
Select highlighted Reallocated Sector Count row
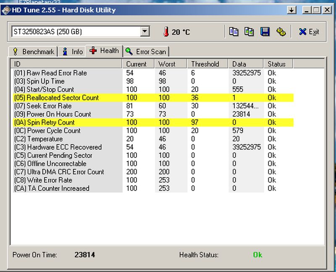(x=153, y=98)
